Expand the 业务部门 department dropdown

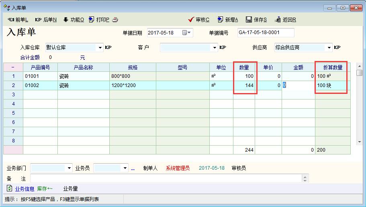tap(70, 168)
